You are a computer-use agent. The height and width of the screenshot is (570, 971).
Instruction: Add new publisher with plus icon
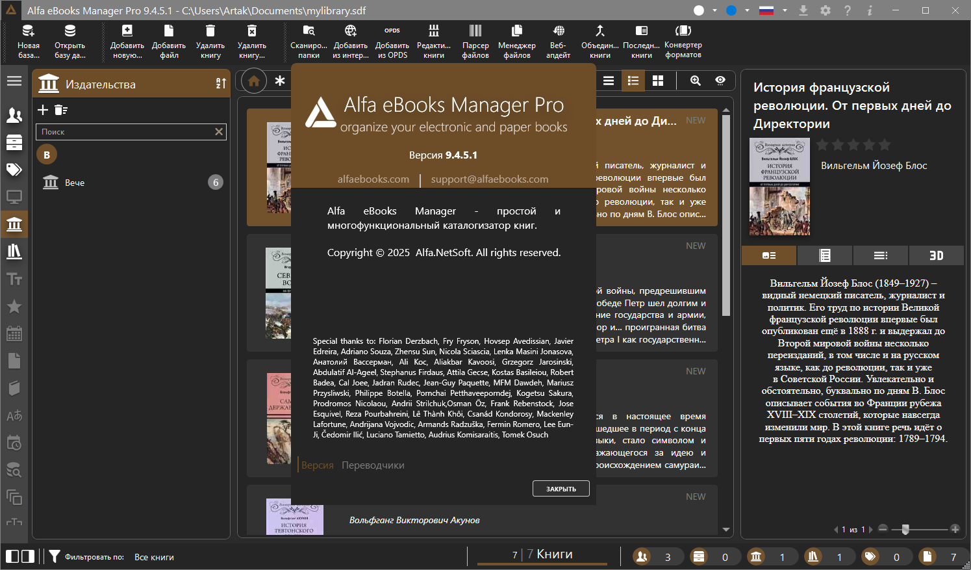tap(43, 110)
